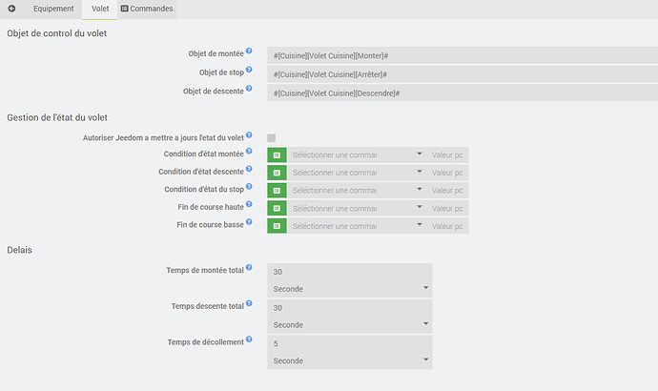Open the Commandes tab
658x391 pixels.
(x=147, y=9)
